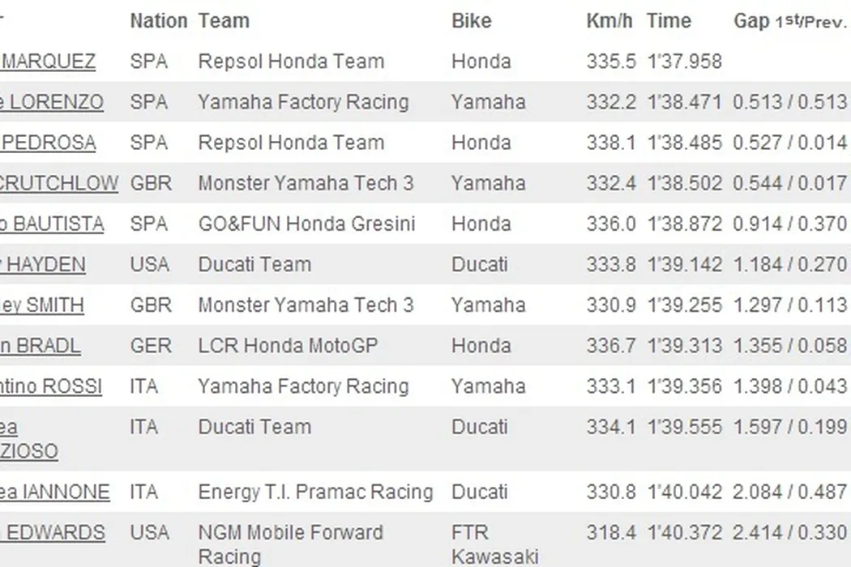Select the Bike column header
The height and width of the screenshot is (567, 851).
pyautogui.click(x=472, y=21)
